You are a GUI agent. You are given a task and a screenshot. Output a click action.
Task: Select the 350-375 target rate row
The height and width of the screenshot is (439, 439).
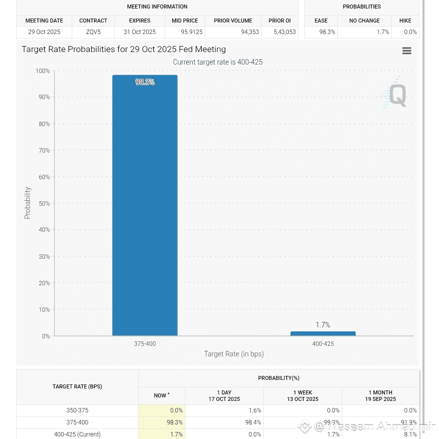(x=77, y=410)
